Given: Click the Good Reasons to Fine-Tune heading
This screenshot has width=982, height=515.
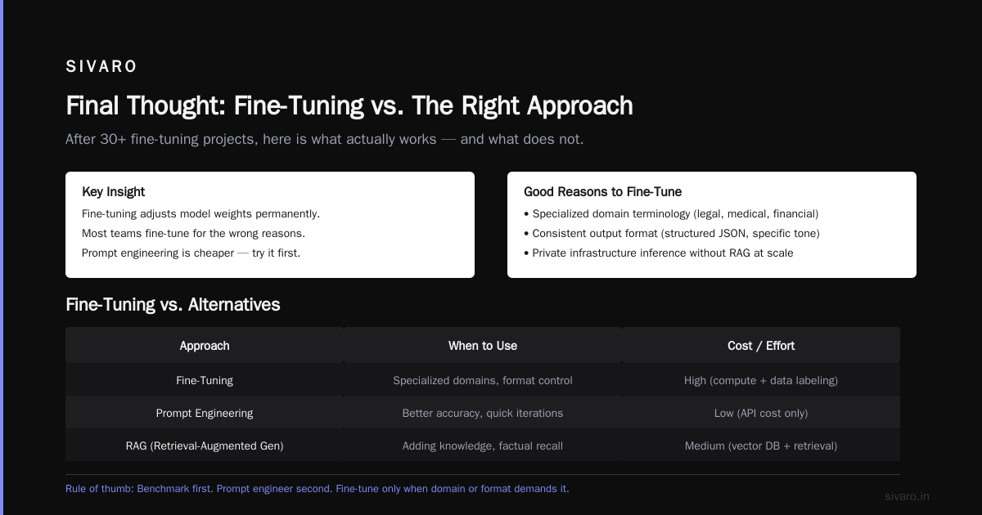Looking at the screenshot, I should (x=603, y=192).
